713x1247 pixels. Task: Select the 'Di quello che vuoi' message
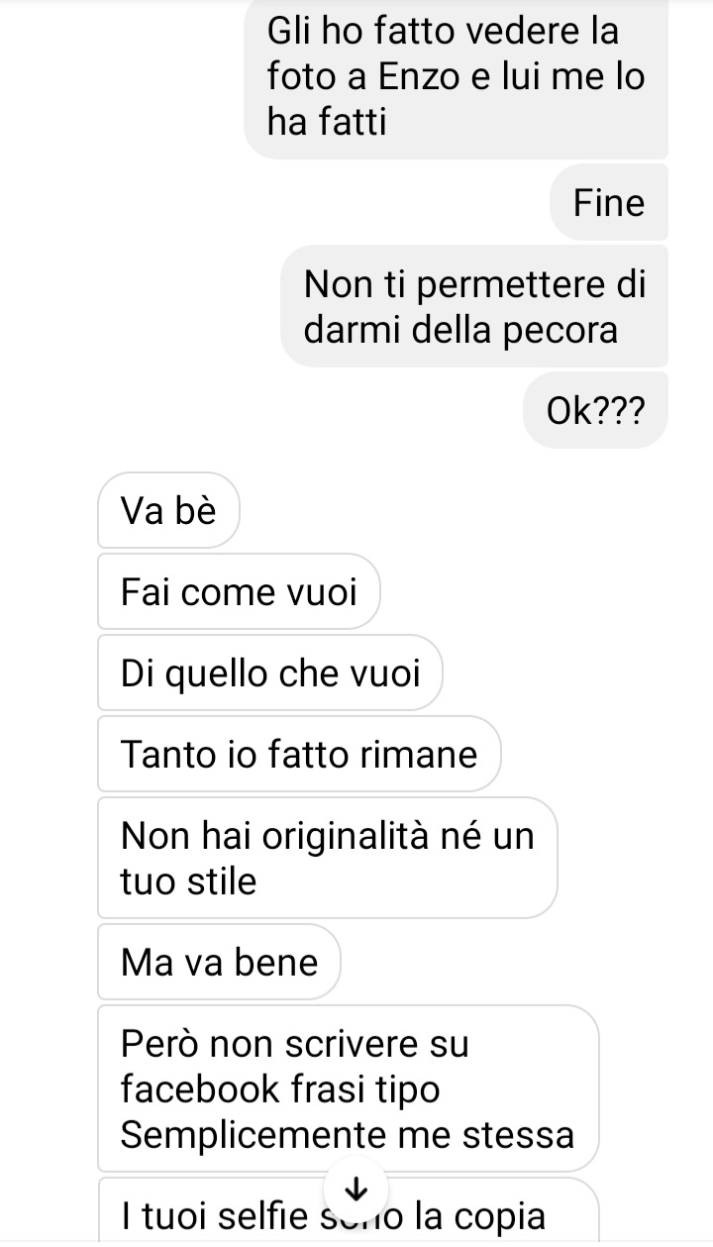click(x=270, y=674)
